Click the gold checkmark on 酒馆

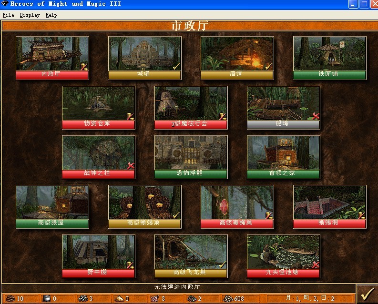pos(269,66)
